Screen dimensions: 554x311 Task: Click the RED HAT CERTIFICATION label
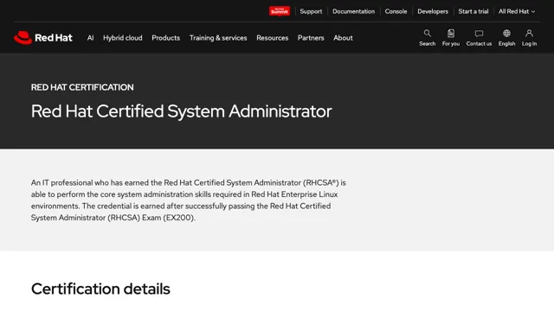click(82, 87)
